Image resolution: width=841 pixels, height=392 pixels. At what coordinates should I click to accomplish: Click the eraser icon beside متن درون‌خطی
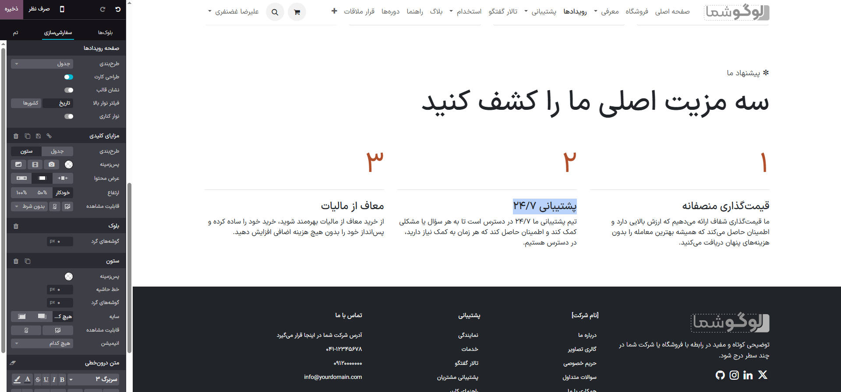tap(13, 363)
